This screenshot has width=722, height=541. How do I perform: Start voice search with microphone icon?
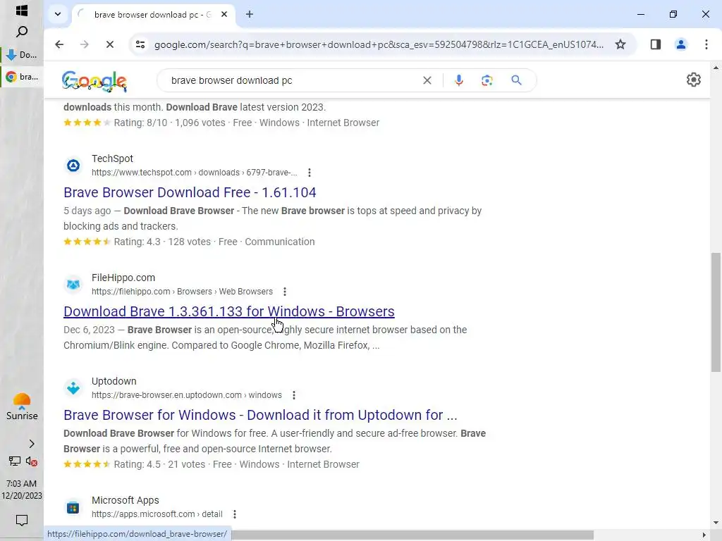[458, 80]
